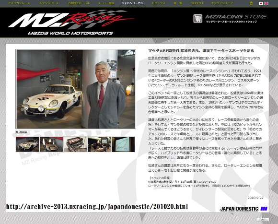Screen dimensions: 278x224
Task: Open the shopping cart store icon
Action: [x=197, y=18]
